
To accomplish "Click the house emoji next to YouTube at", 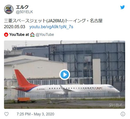I will tap(32, 35).
